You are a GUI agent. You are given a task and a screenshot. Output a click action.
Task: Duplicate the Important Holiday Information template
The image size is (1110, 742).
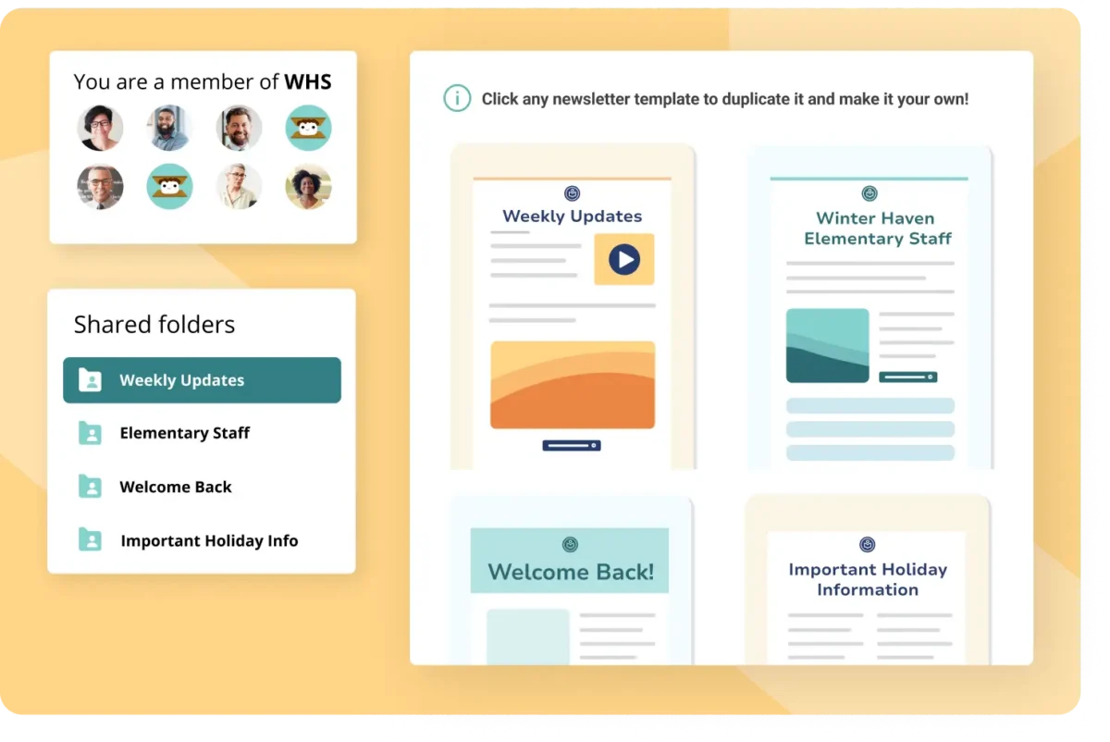868,579
